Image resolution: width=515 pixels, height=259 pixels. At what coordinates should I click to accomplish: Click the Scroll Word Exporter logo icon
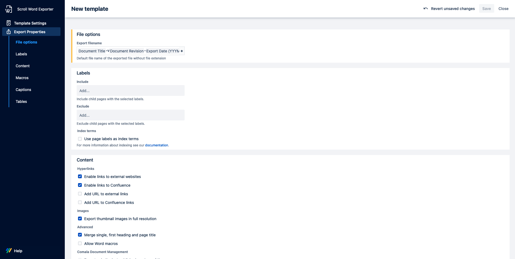click(9, 9)
